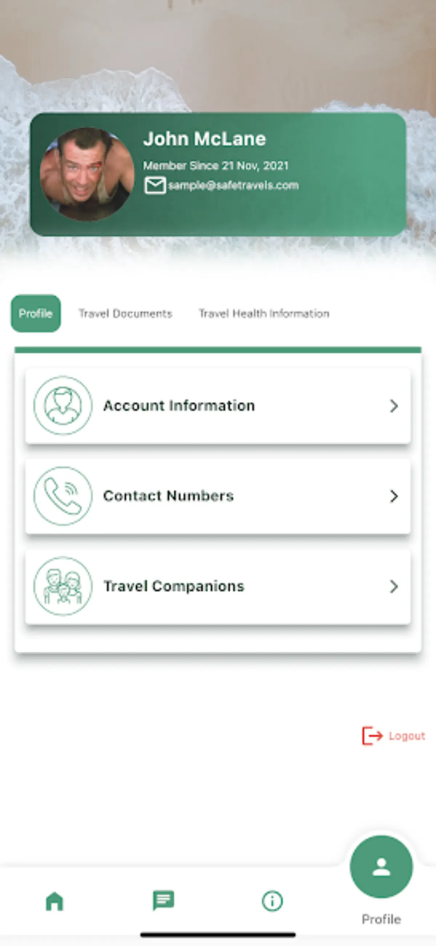Expand Account Information chevron
Screen dimensions: 436x946
point(393,406)
